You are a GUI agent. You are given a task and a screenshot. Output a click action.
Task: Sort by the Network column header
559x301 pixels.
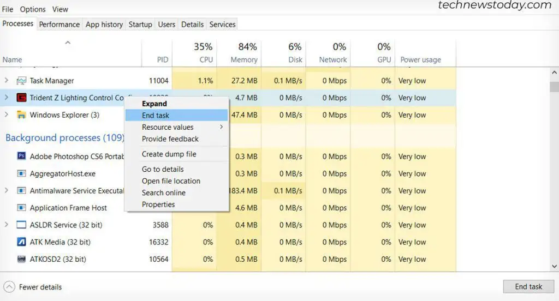pyautogui.click(x=328, y=53)
